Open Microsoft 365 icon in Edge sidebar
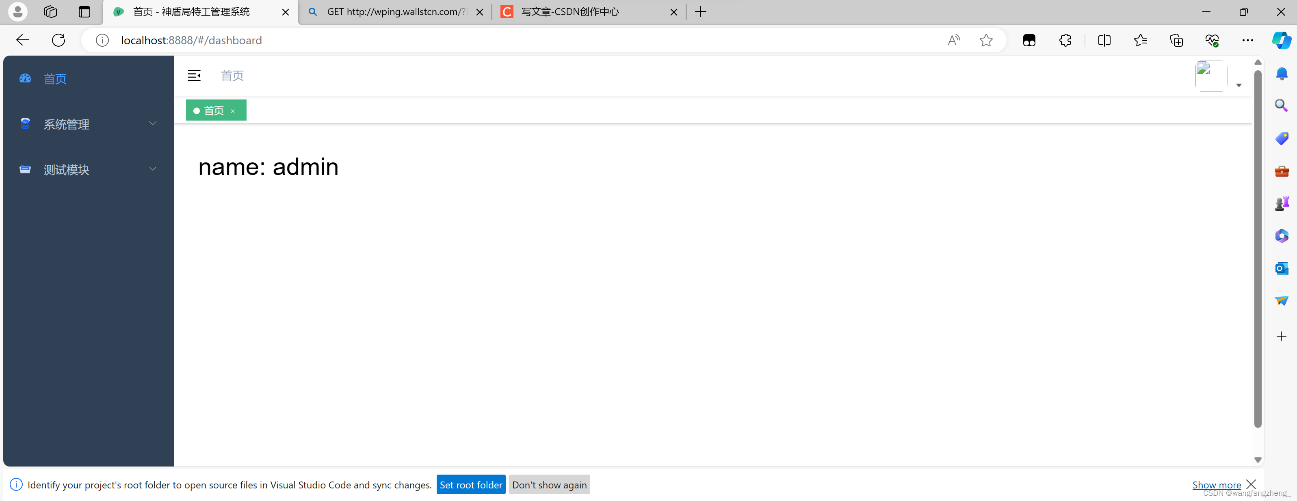 click(1282, 235)
